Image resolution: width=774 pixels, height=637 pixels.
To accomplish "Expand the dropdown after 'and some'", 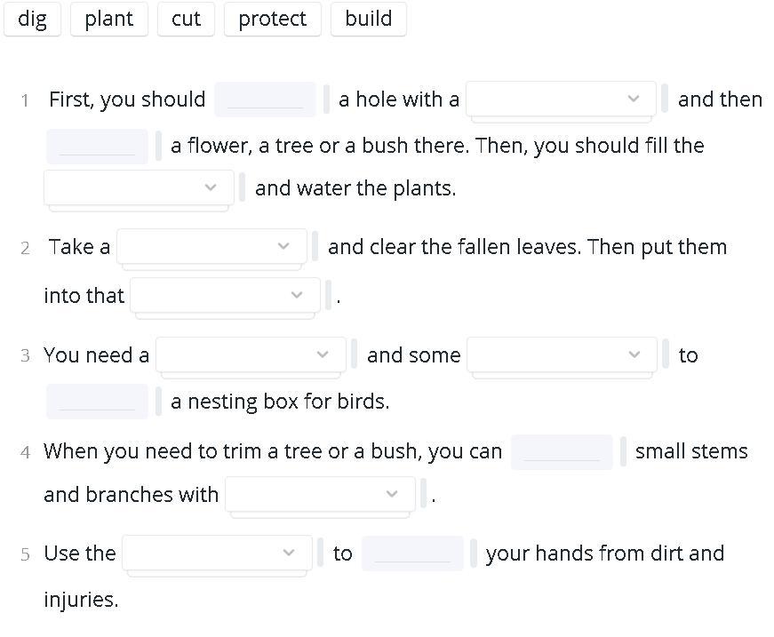I will coord(562,354).
